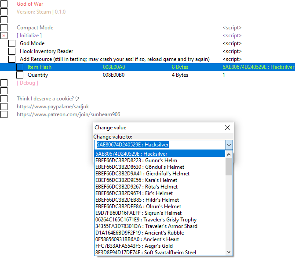Click <script> value of God Mode
Screen dimensions: 295x260
(x=232, y=43)
